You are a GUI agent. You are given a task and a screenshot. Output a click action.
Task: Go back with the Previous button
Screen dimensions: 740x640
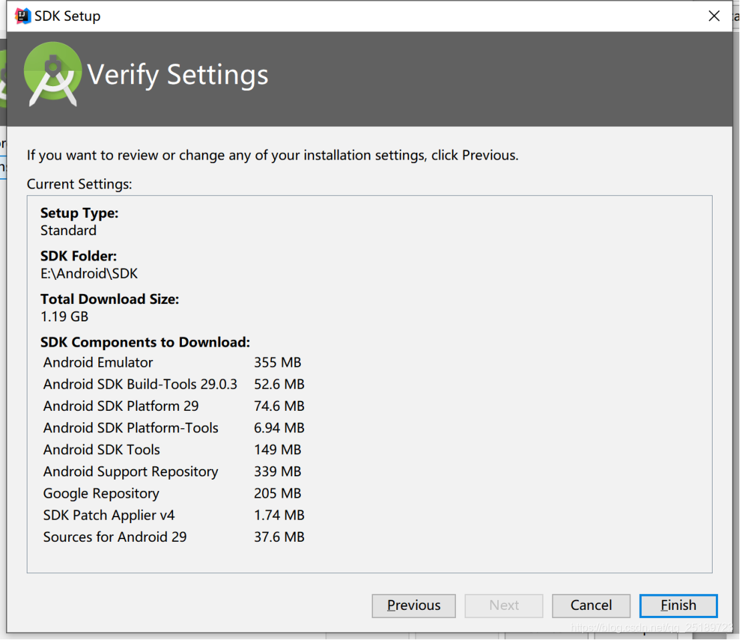[413, 605]
